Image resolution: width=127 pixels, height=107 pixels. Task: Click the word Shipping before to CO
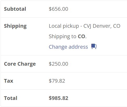point(59,37)
